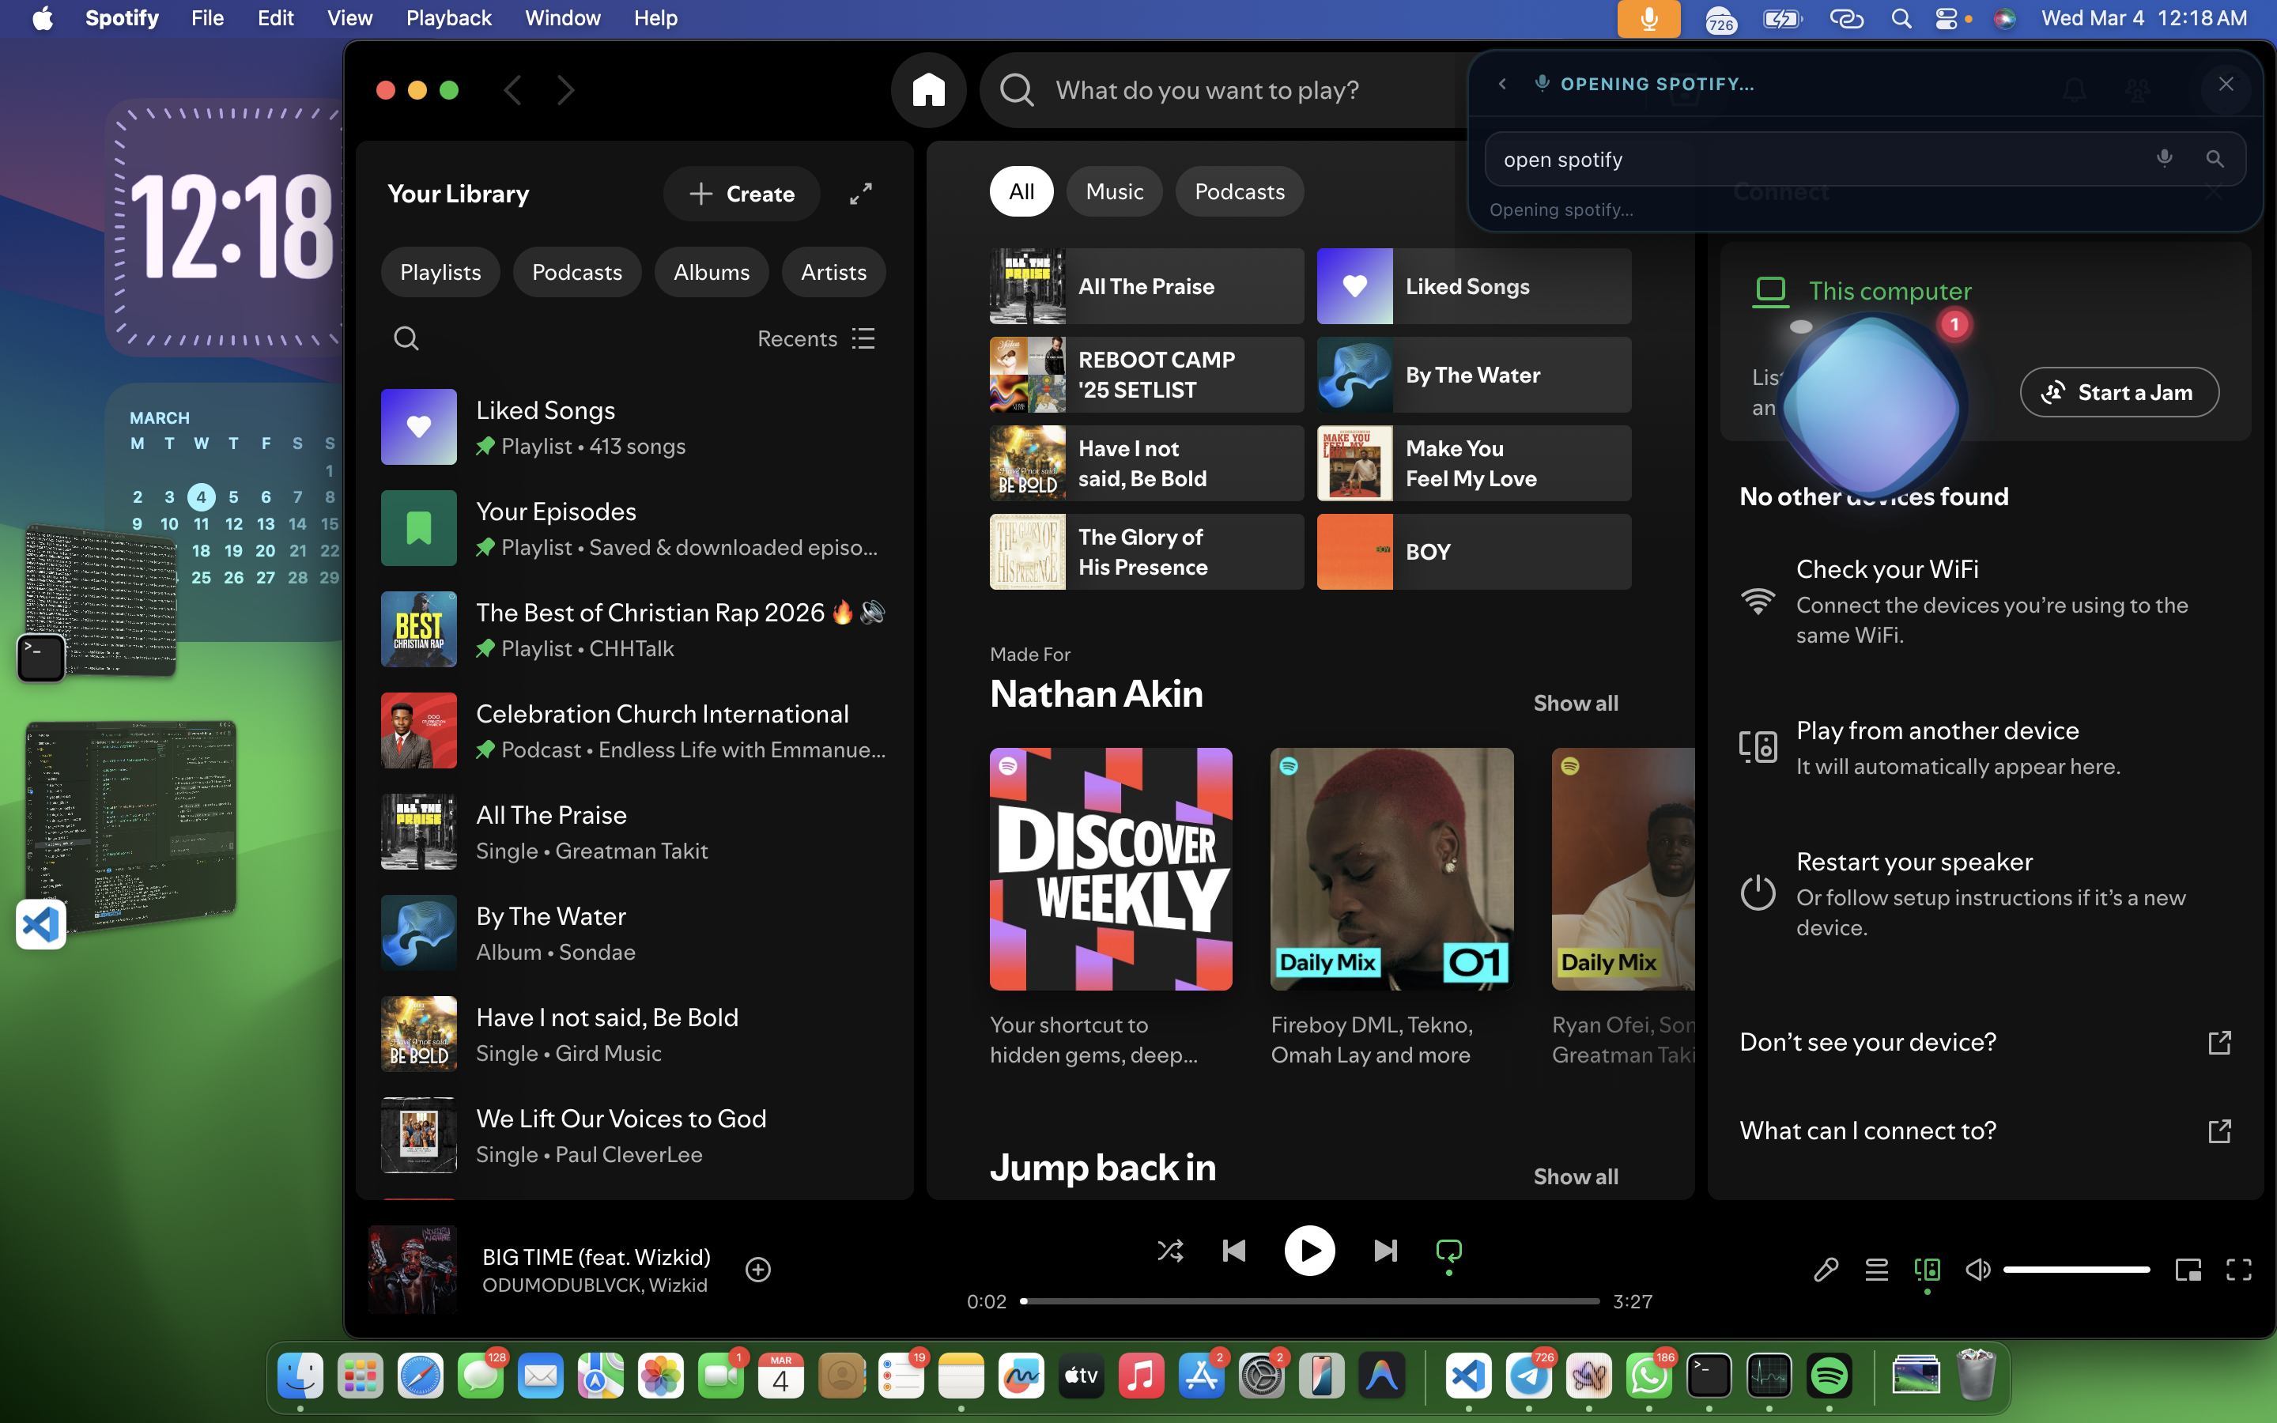Click the Start a Jam button
This screenshot has height=1423, width=2277.
(2119, 392)
